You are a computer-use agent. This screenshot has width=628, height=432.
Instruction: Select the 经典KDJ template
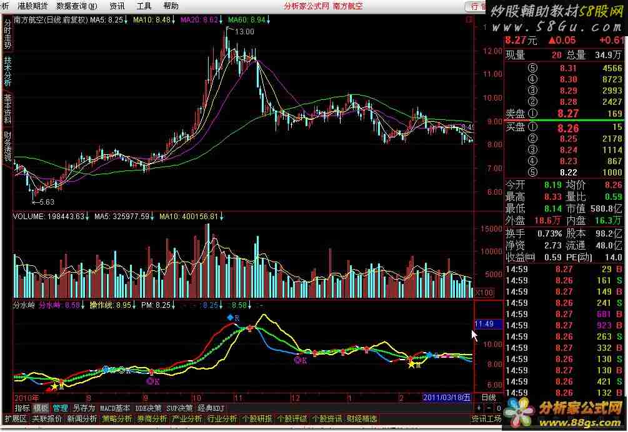211,408
